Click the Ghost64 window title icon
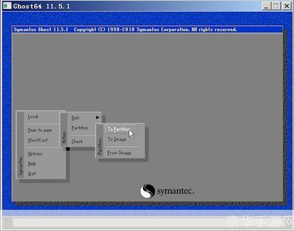Image resolution: width=294 pixels, height=231 pixels. point(8,6)
